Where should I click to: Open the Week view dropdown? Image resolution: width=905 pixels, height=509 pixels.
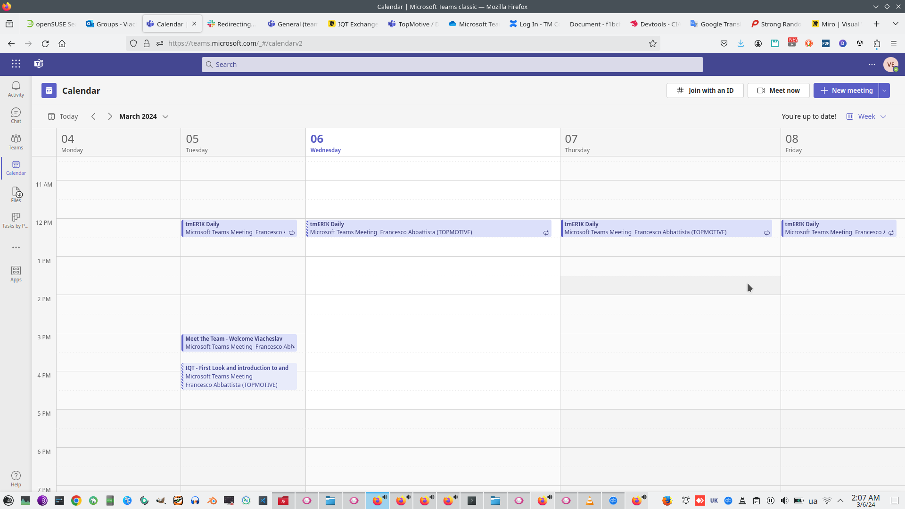click(867, 116)
